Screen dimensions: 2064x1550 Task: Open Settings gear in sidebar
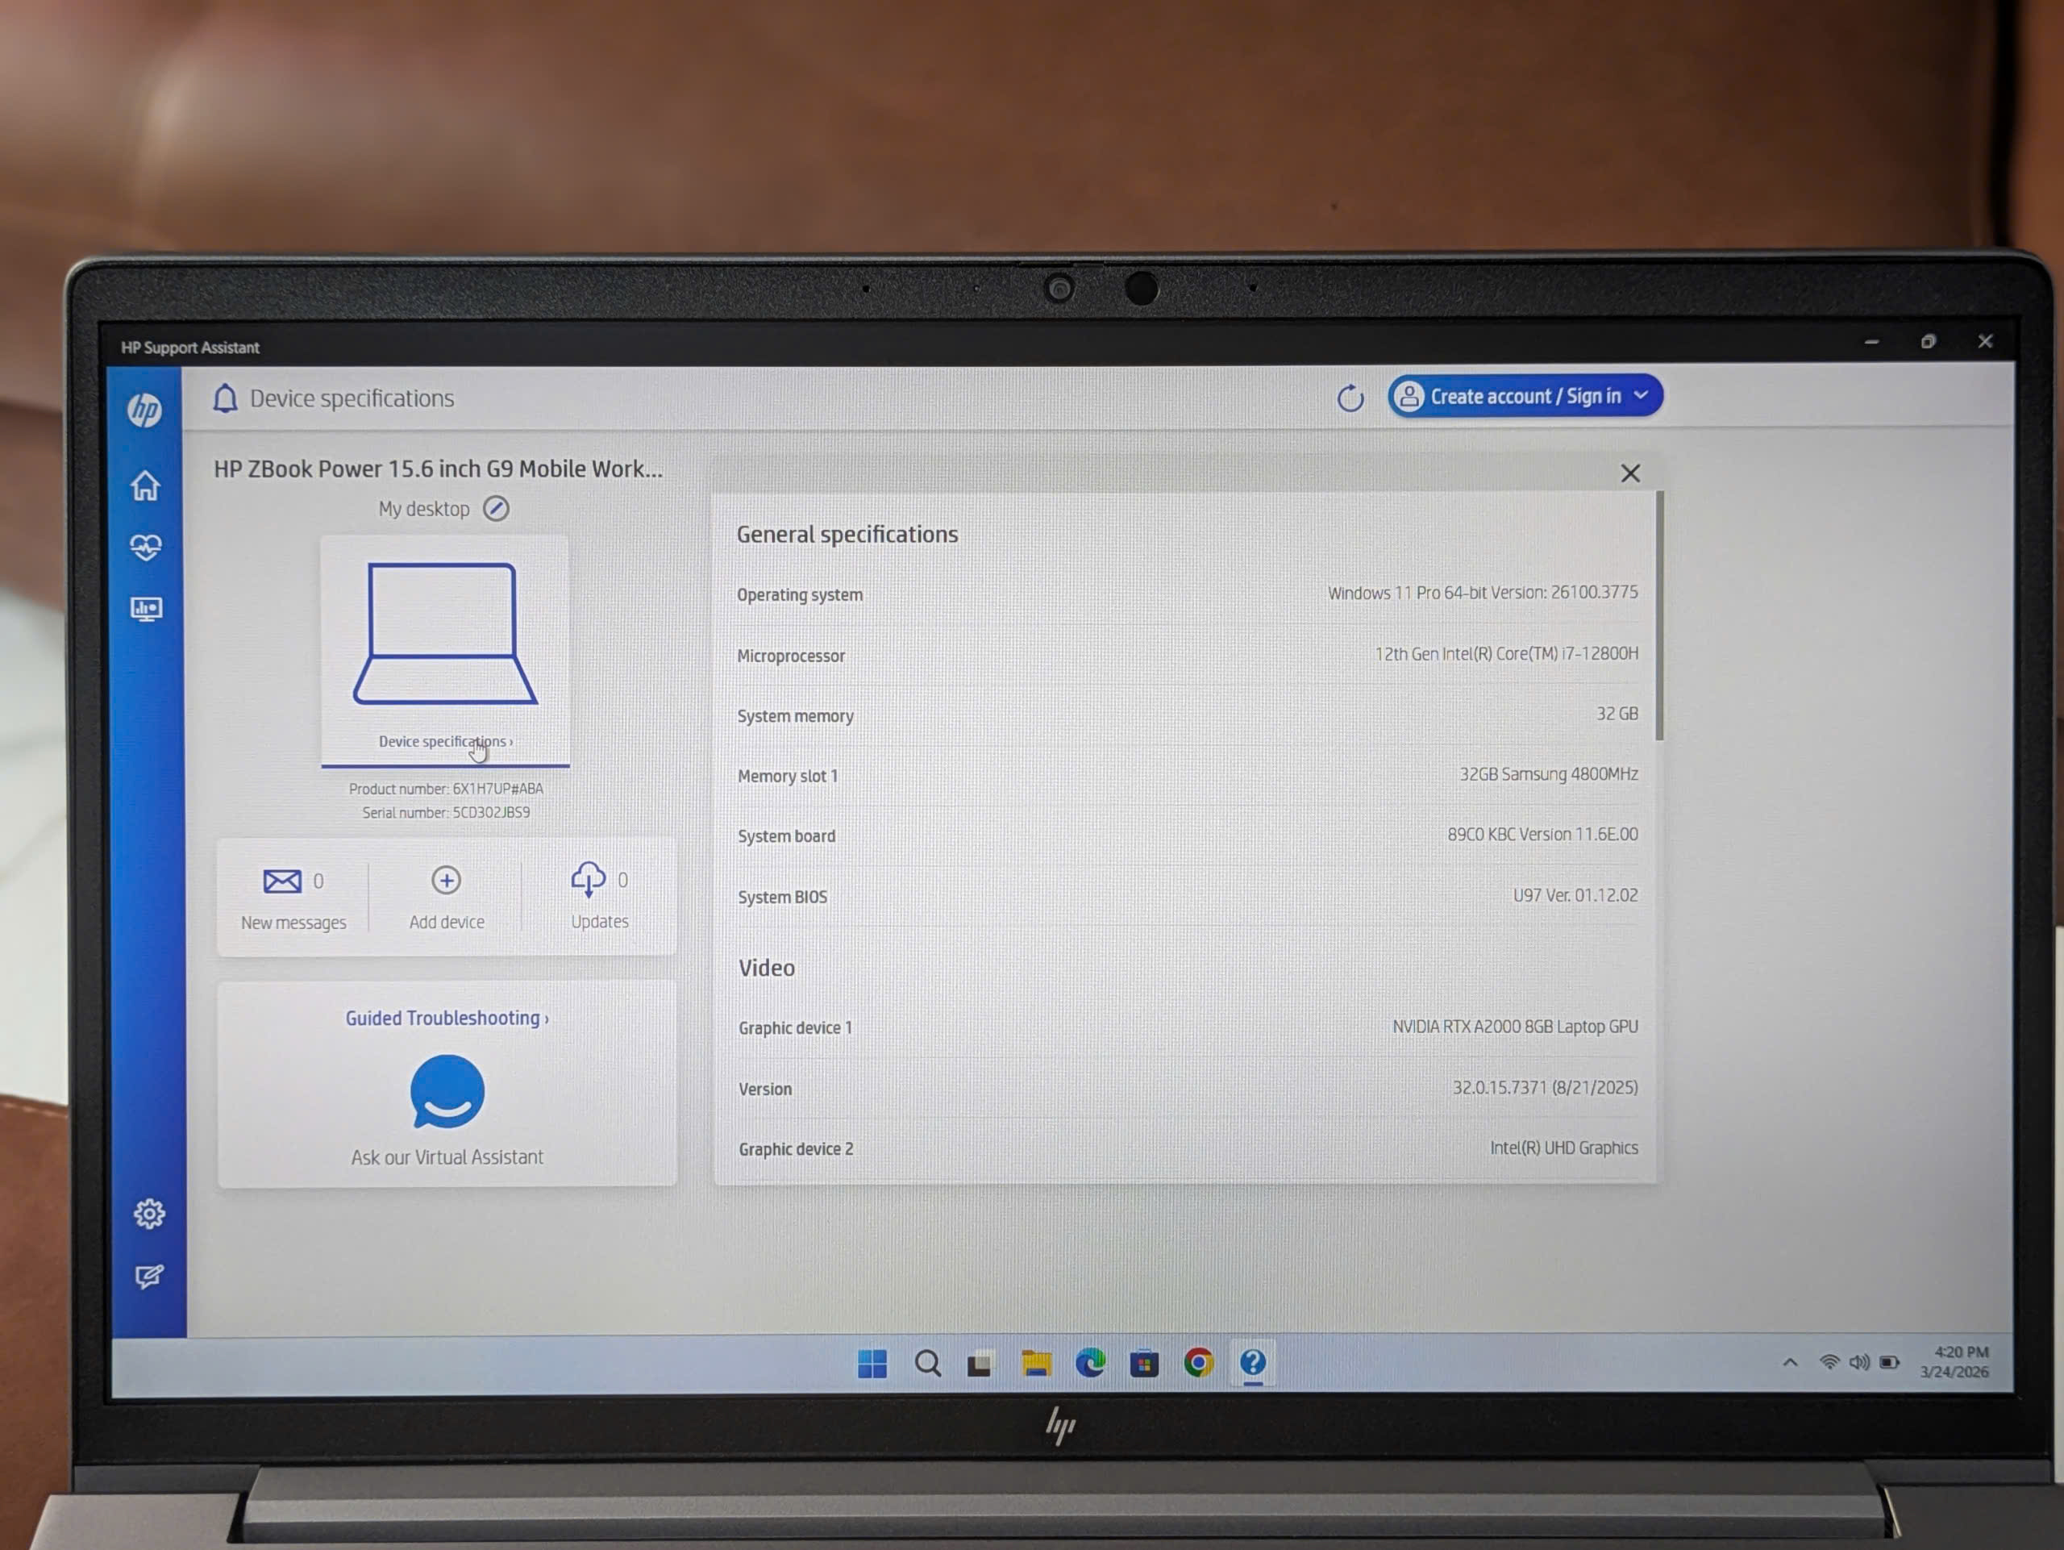click(149, 1214)
